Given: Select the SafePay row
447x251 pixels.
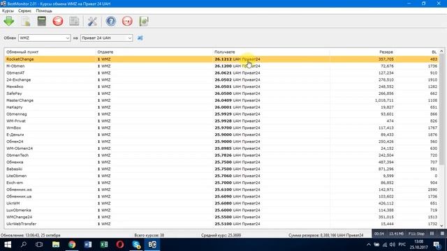Looking at the screenshot, I should 222,93.
